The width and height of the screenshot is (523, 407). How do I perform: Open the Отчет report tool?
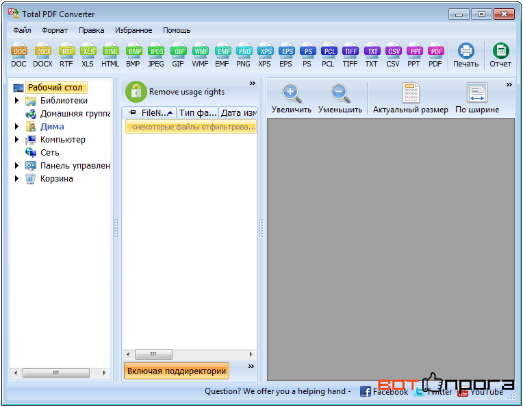[500, 55]
